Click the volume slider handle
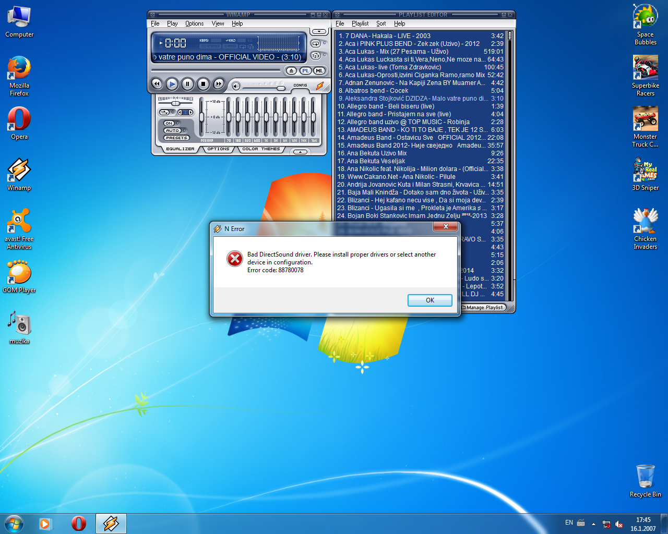 (x=281, y=88)
